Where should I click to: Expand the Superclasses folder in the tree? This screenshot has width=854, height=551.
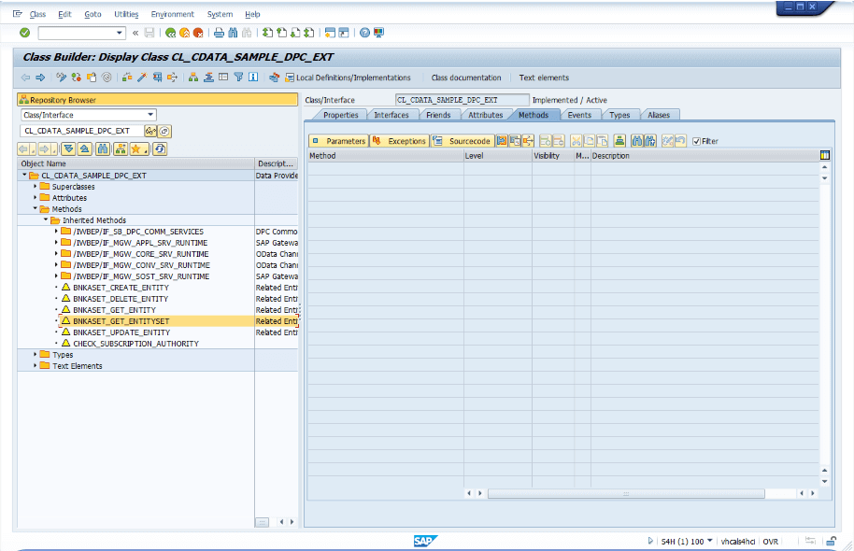(36, 186)
